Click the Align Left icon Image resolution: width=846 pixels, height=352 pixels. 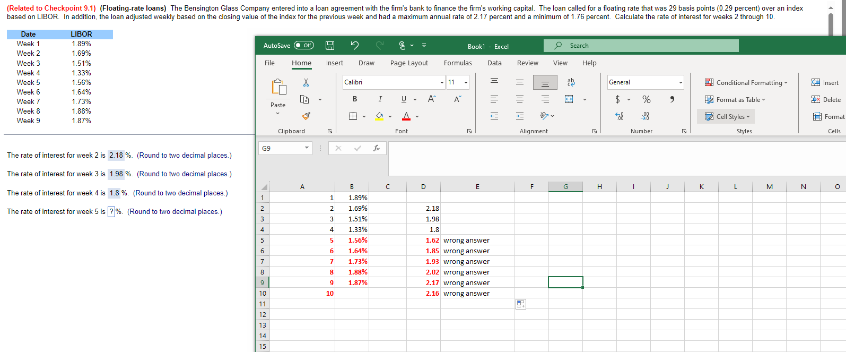coord(494,99)
